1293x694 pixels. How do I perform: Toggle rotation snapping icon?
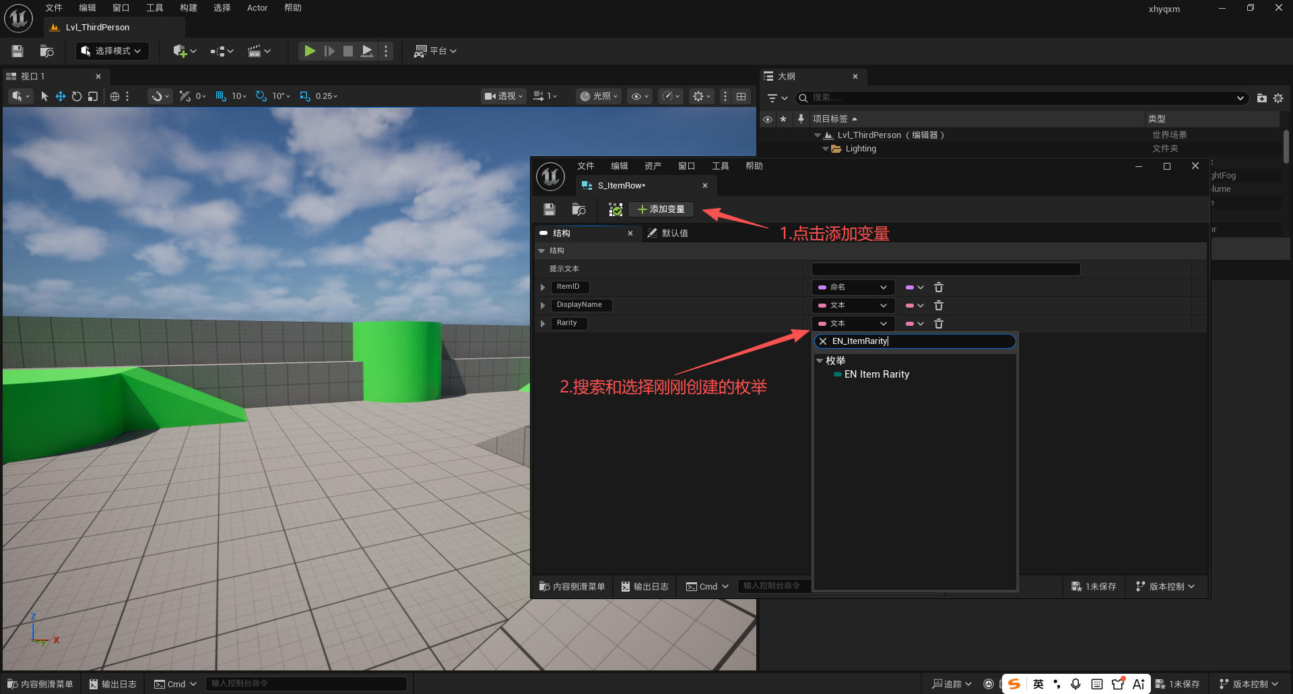click(261, 96)
